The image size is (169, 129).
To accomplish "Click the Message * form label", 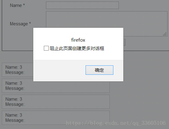I will 20,24.
